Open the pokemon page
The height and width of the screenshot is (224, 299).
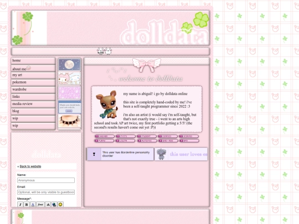coord(33,82)
